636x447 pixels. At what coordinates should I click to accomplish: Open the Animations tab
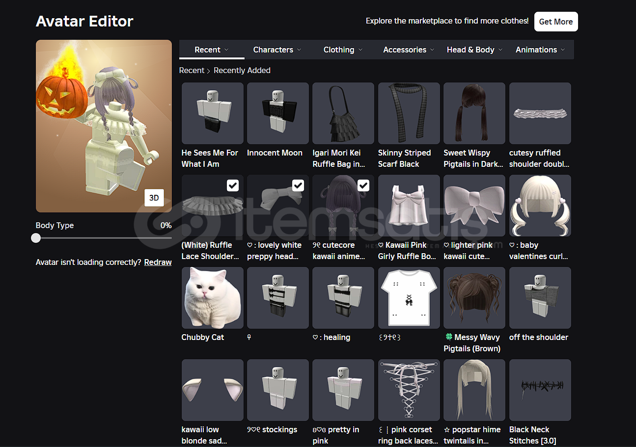pos(540,50)
